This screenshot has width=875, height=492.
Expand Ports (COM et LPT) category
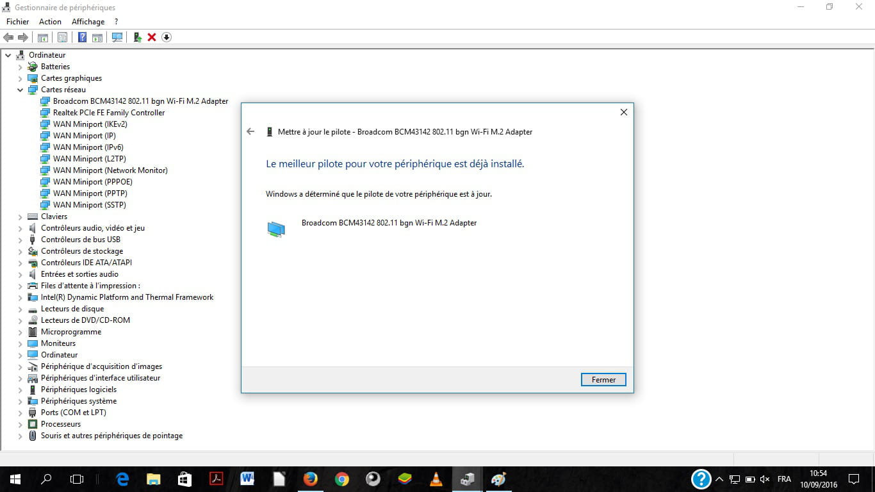20,413
